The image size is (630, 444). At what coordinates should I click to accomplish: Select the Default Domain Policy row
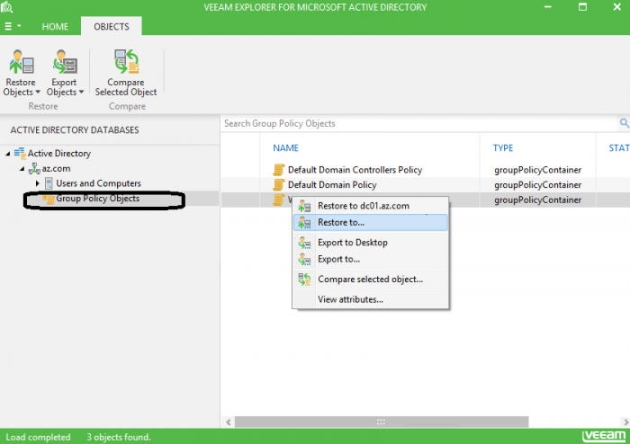point(426,185)
